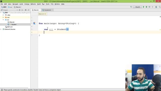
Task: Open Project panel settings gear icon
Action: [x=26, y=10]
